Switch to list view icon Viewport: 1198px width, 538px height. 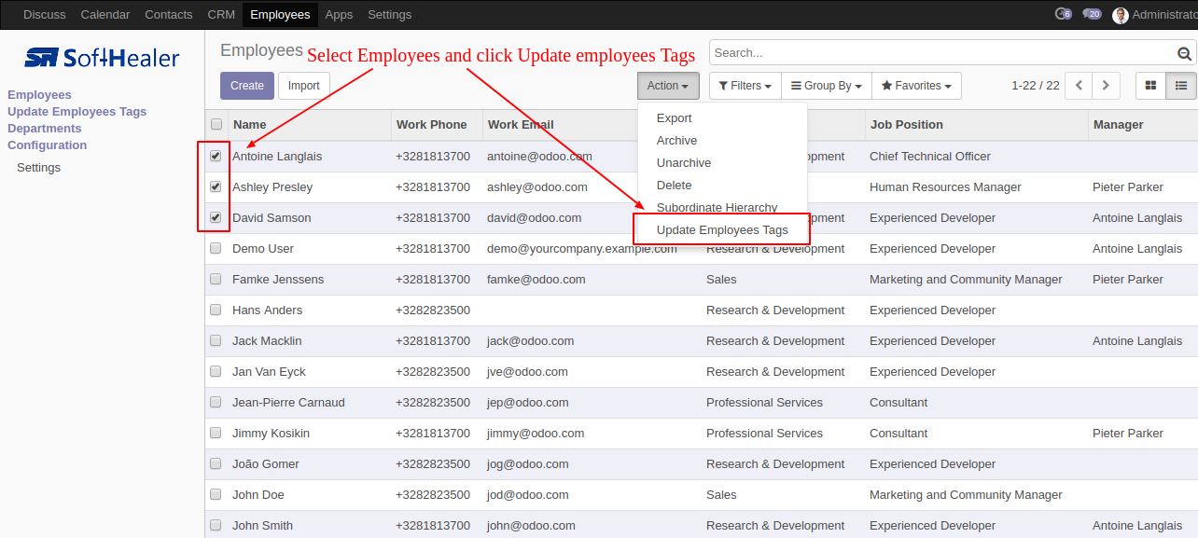tap(1181, 86)
